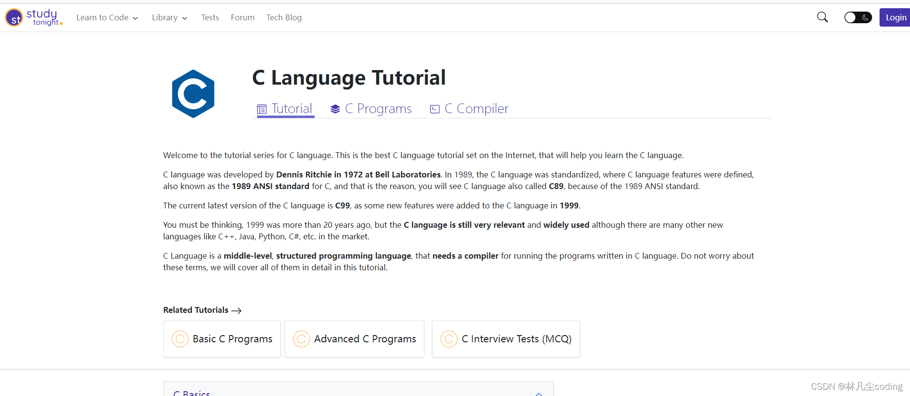Click the Related Tutorials heading
This screenshot has height=396, width=910.
(196, 310)
